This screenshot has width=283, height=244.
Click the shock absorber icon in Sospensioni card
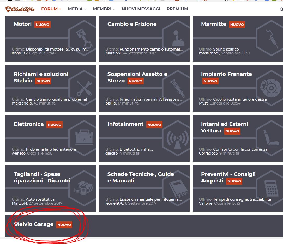[x=178, y=88]
